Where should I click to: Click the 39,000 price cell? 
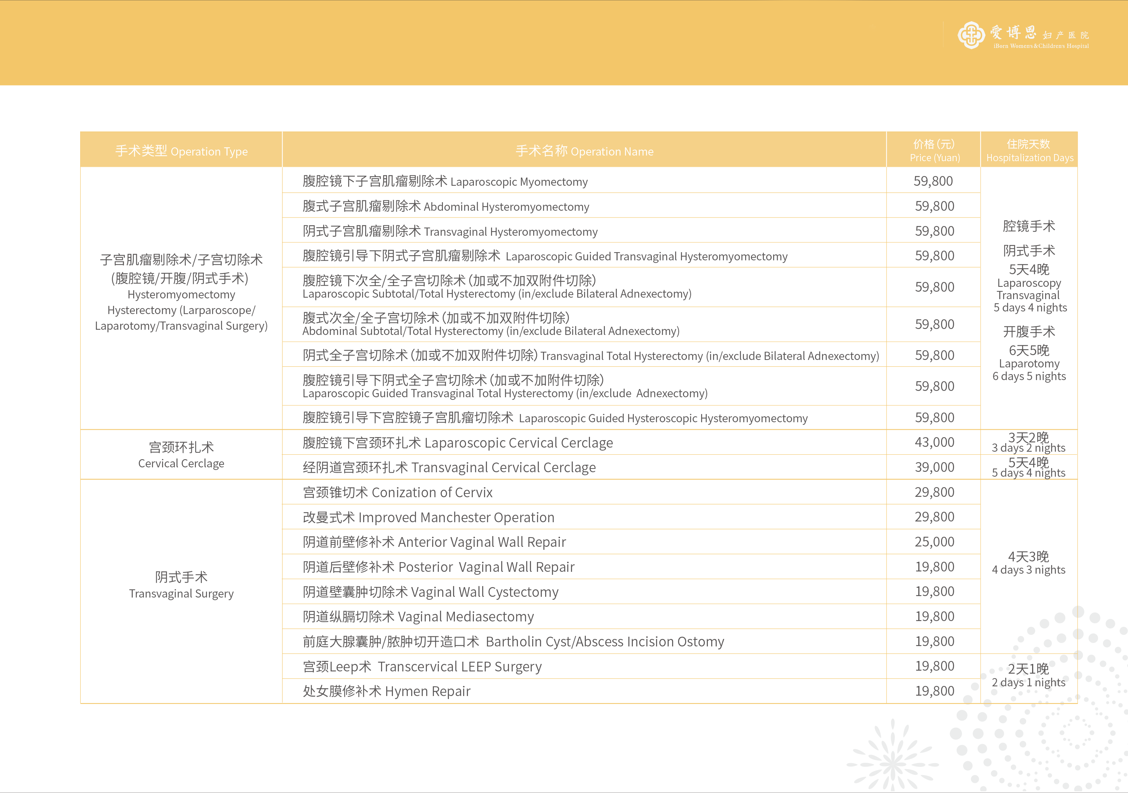point(934,467)
